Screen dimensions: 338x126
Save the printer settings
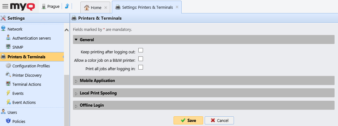click(x=188, y=120)
